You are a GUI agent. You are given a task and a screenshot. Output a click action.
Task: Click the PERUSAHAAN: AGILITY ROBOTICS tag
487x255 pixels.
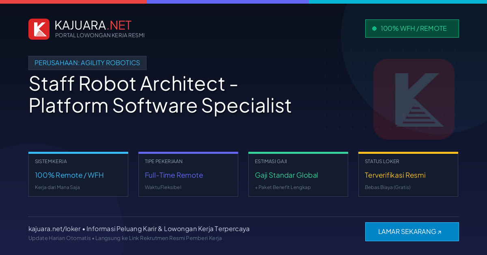point(87,63)
